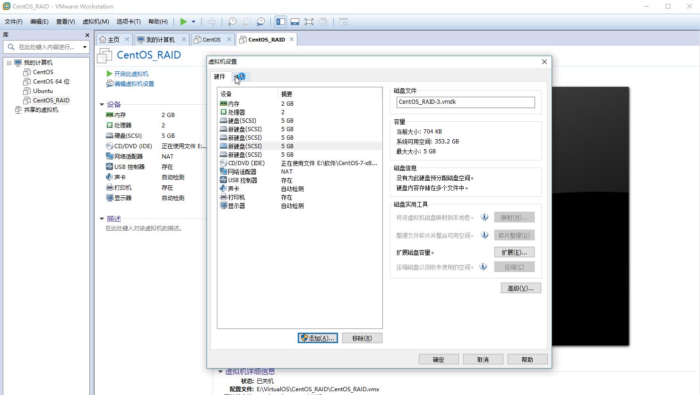The image size is (700, 395).
Task: Toggle the library sidebar view icon
Action: (x=281, y=22)
